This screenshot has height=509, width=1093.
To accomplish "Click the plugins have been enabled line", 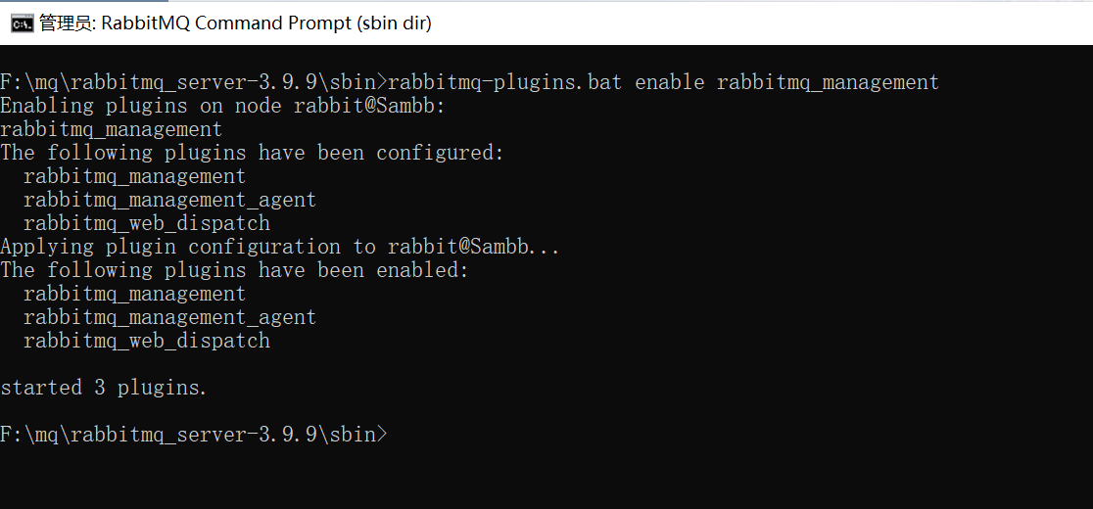I will click(234, 270).
